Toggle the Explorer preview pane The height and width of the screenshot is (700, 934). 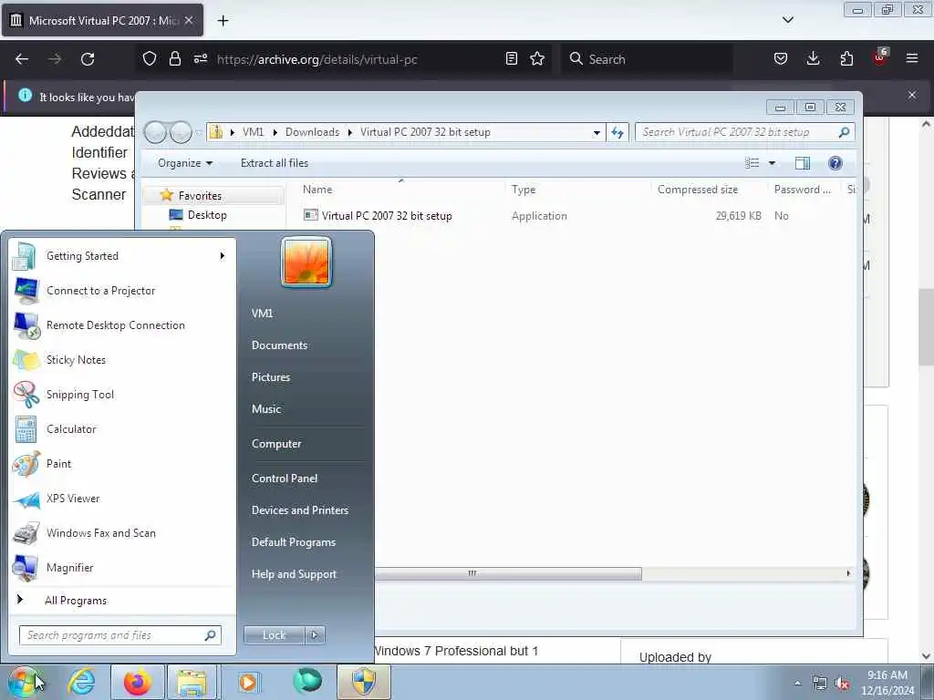pos(803,163)
